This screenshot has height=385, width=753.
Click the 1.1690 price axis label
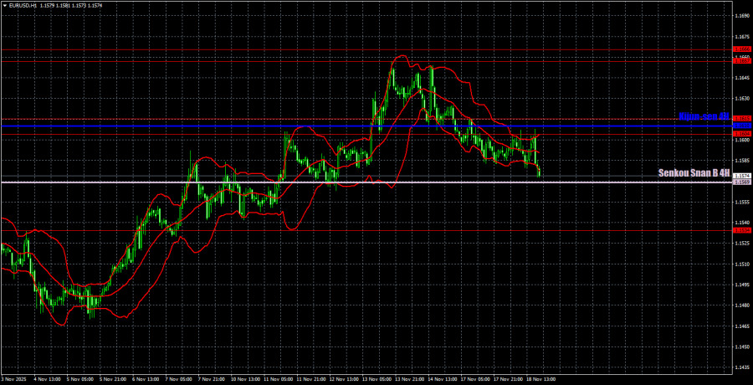click(x=741, y=16)
